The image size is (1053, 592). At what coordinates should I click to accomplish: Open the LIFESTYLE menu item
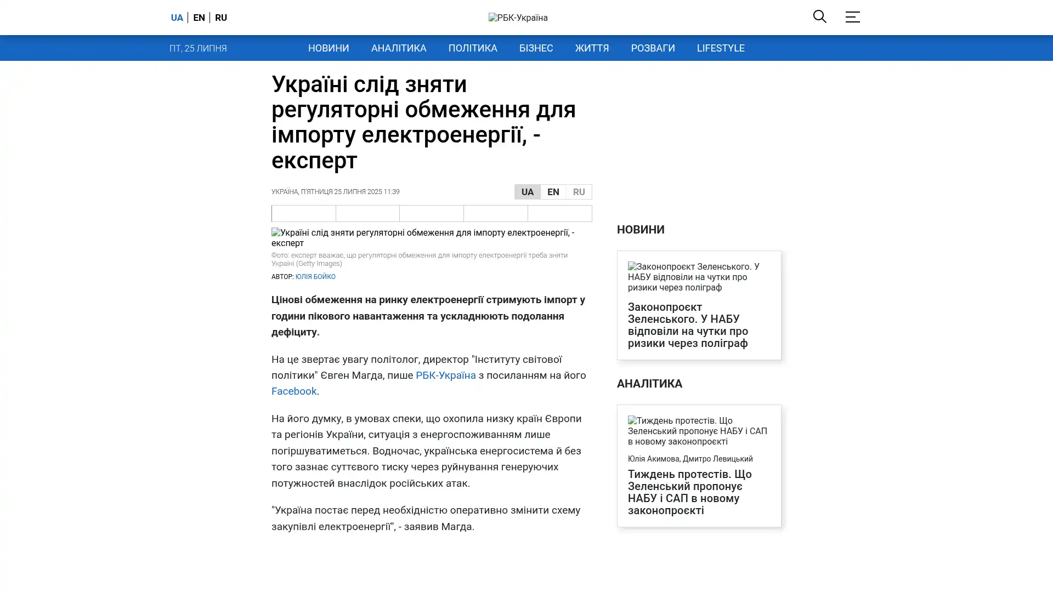[720, 48]
